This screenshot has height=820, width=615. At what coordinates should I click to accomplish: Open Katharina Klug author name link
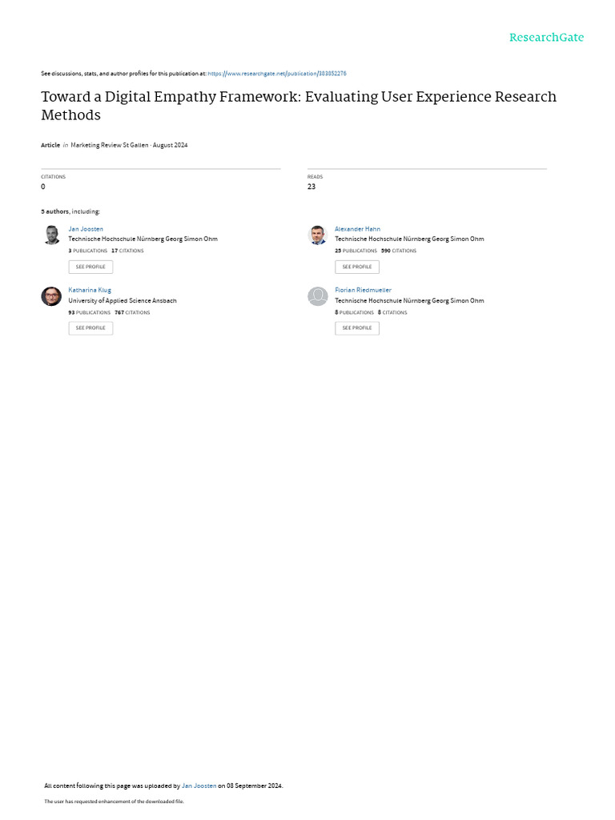point(90,290)
